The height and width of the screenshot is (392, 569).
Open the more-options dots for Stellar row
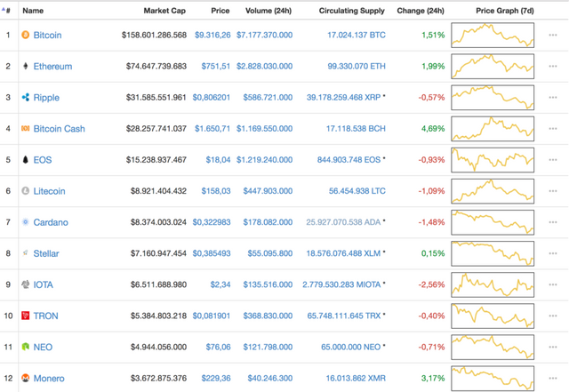pos(553,253)
